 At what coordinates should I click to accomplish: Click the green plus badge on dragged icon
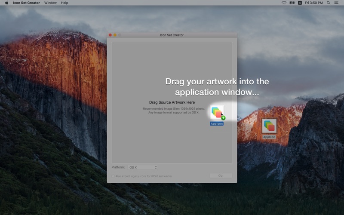pos(223,118)
